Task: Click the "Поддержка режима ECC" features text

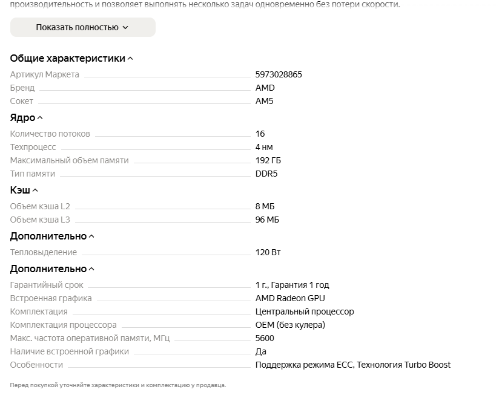Action: [305, 365]
